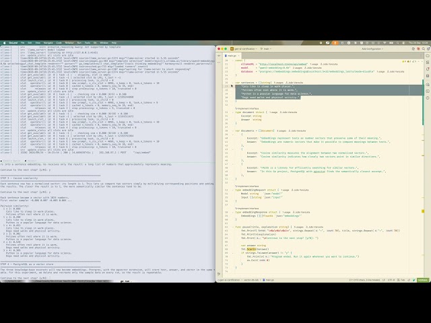The image size is (431, 323).
Task: Fold the pause function block
Action: coord(233,227)
